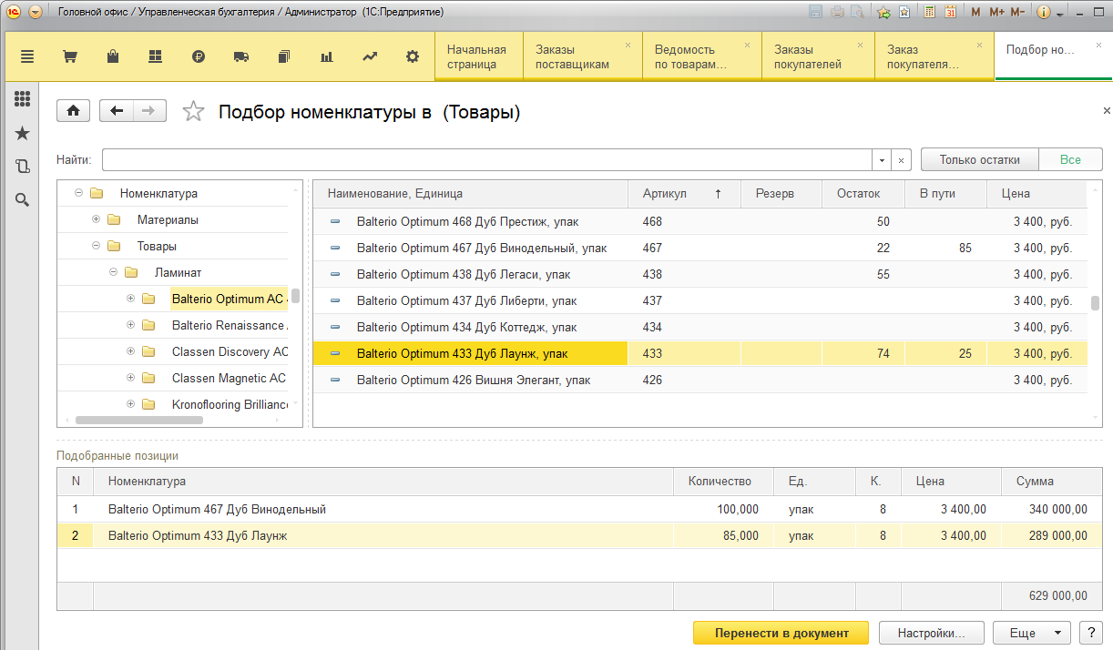Open the shopping cart section icon
The image size is (1113, 650).
(69, 56)
